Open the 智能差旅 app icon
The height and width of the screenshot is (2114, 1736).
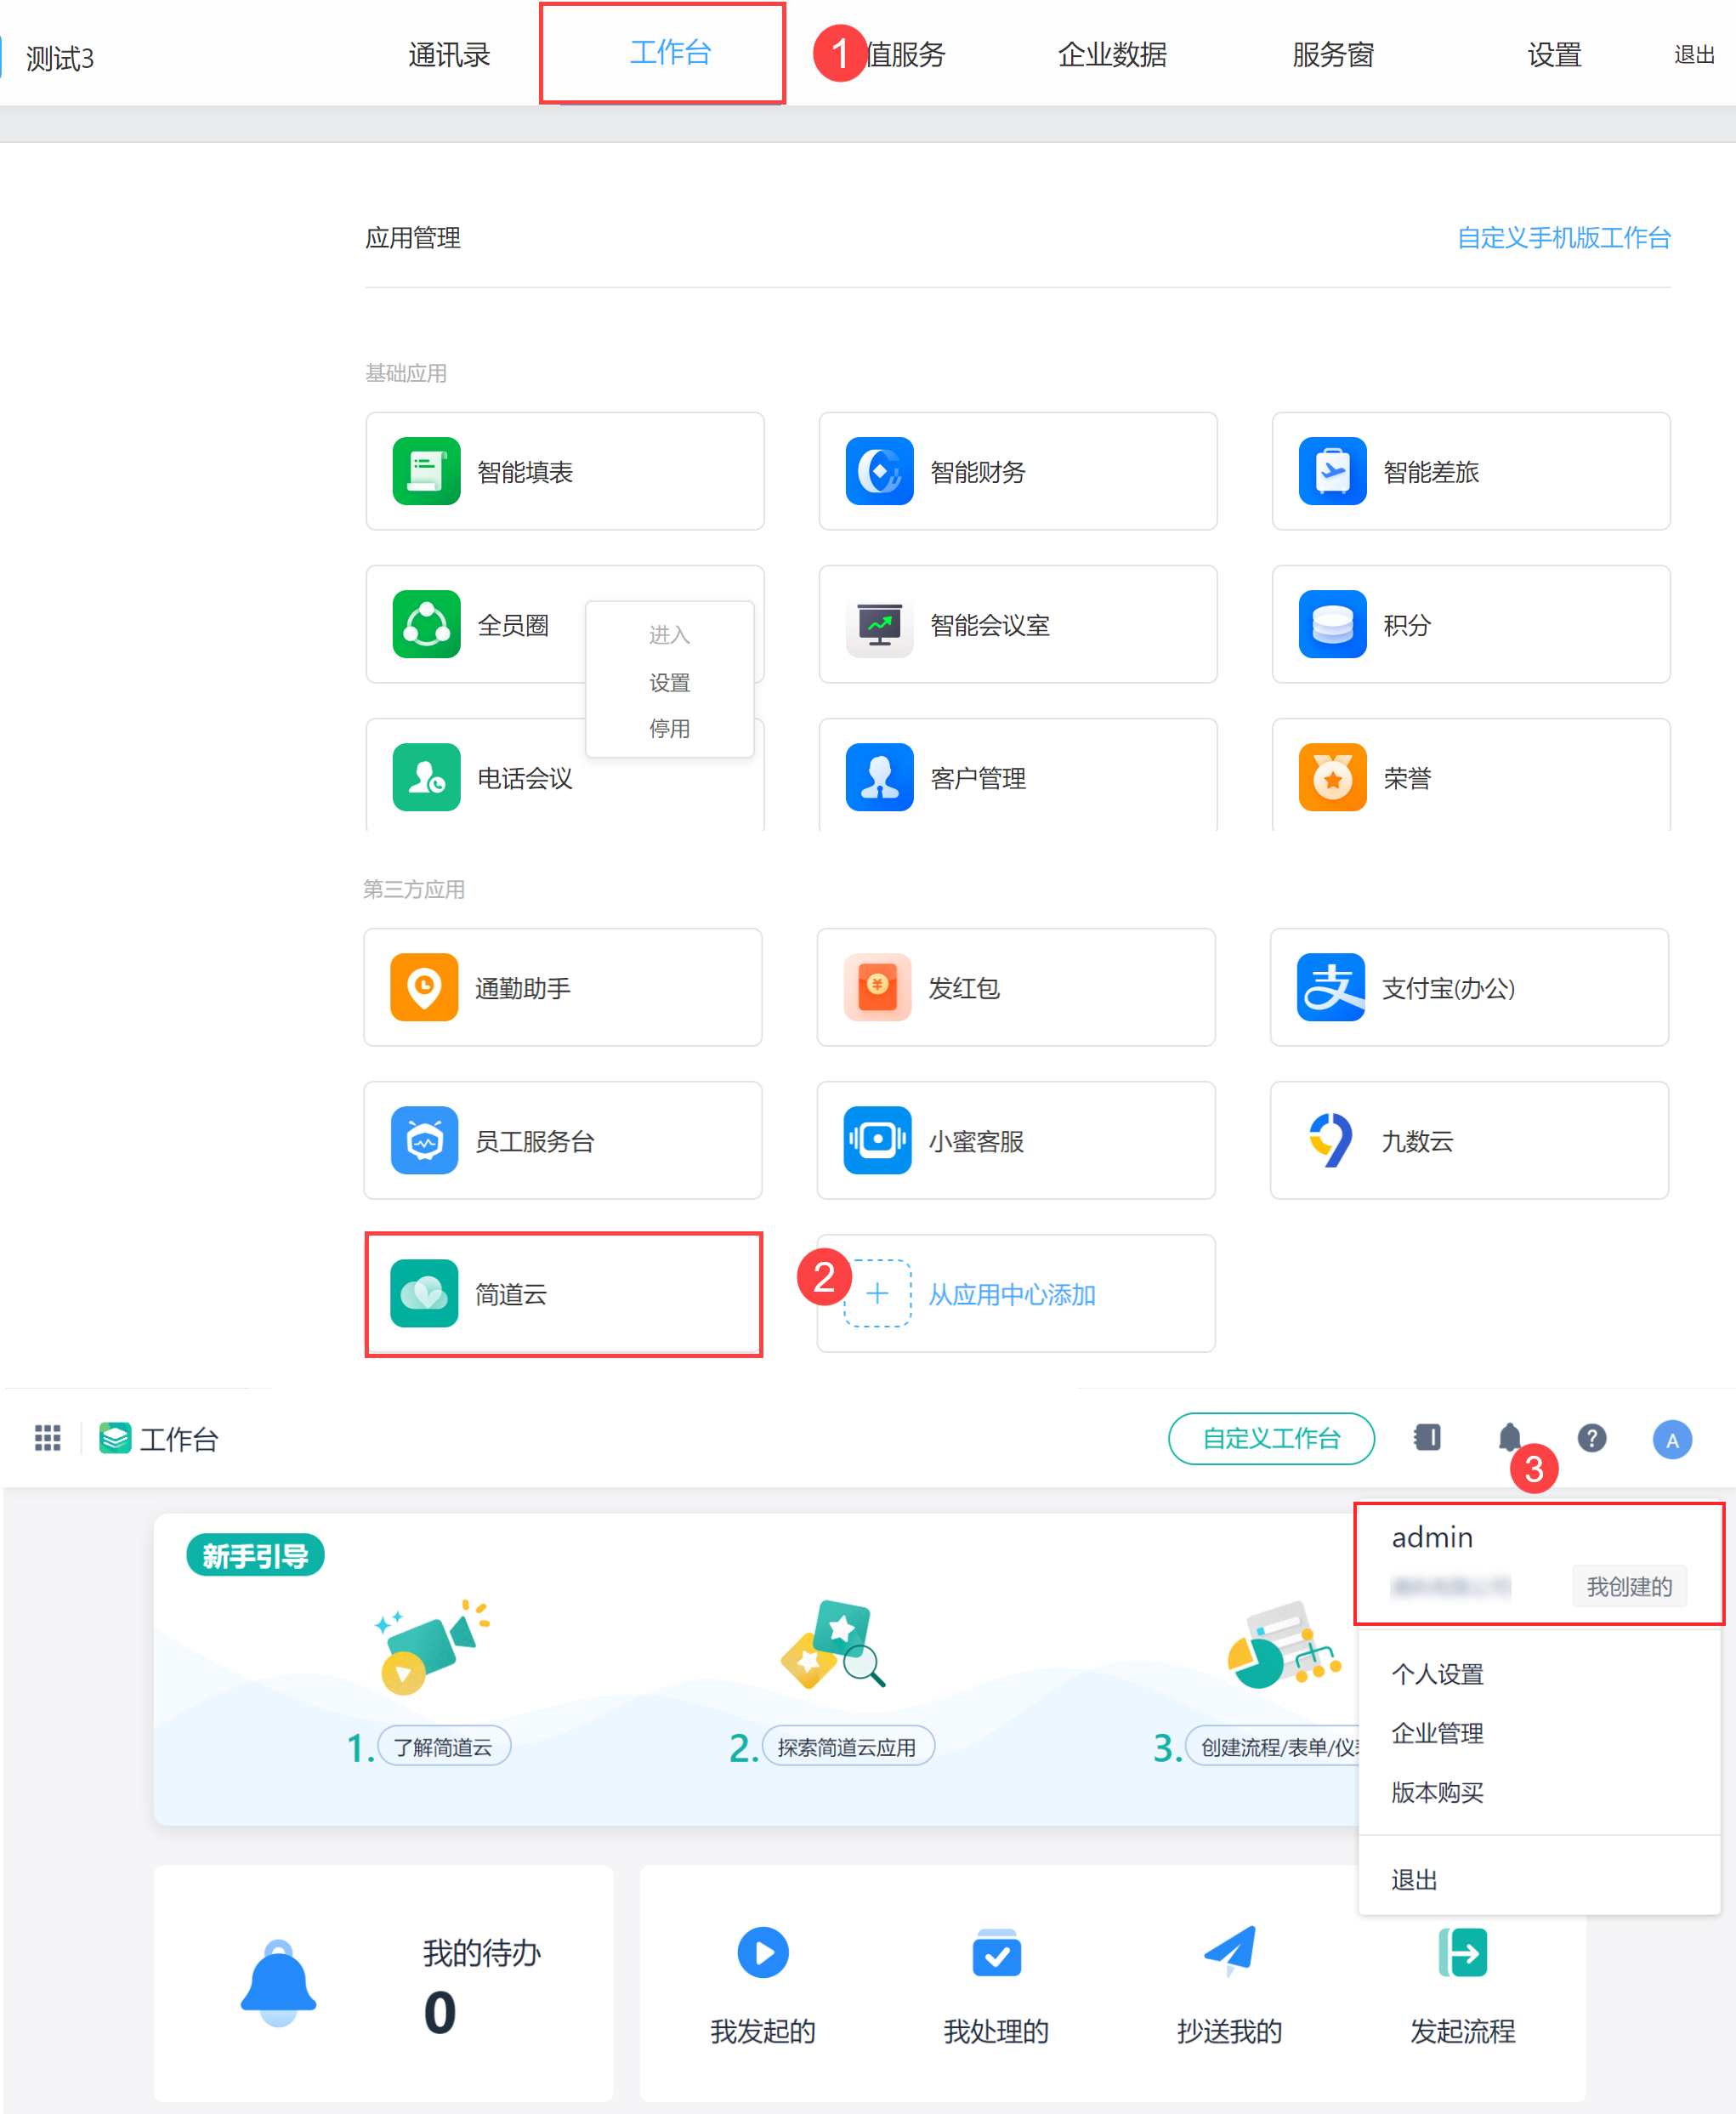1332,471
